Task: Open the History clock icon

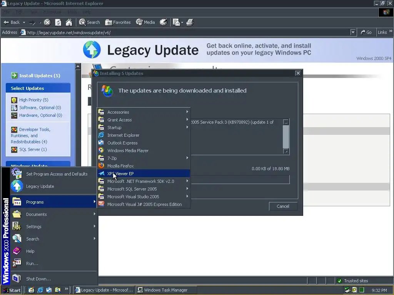Action: pyautogui.click(x=163, y=22)
